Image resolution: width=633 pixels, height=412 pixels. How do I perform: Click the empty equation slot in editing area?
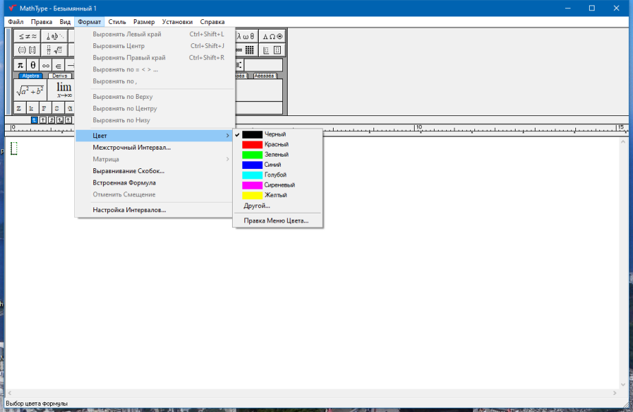[x=14, y=148]
